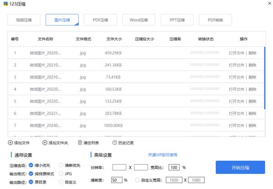The width and height of the screenshot is (273, 189).
Task: Open history records clock icon
Action: [114, 143]
